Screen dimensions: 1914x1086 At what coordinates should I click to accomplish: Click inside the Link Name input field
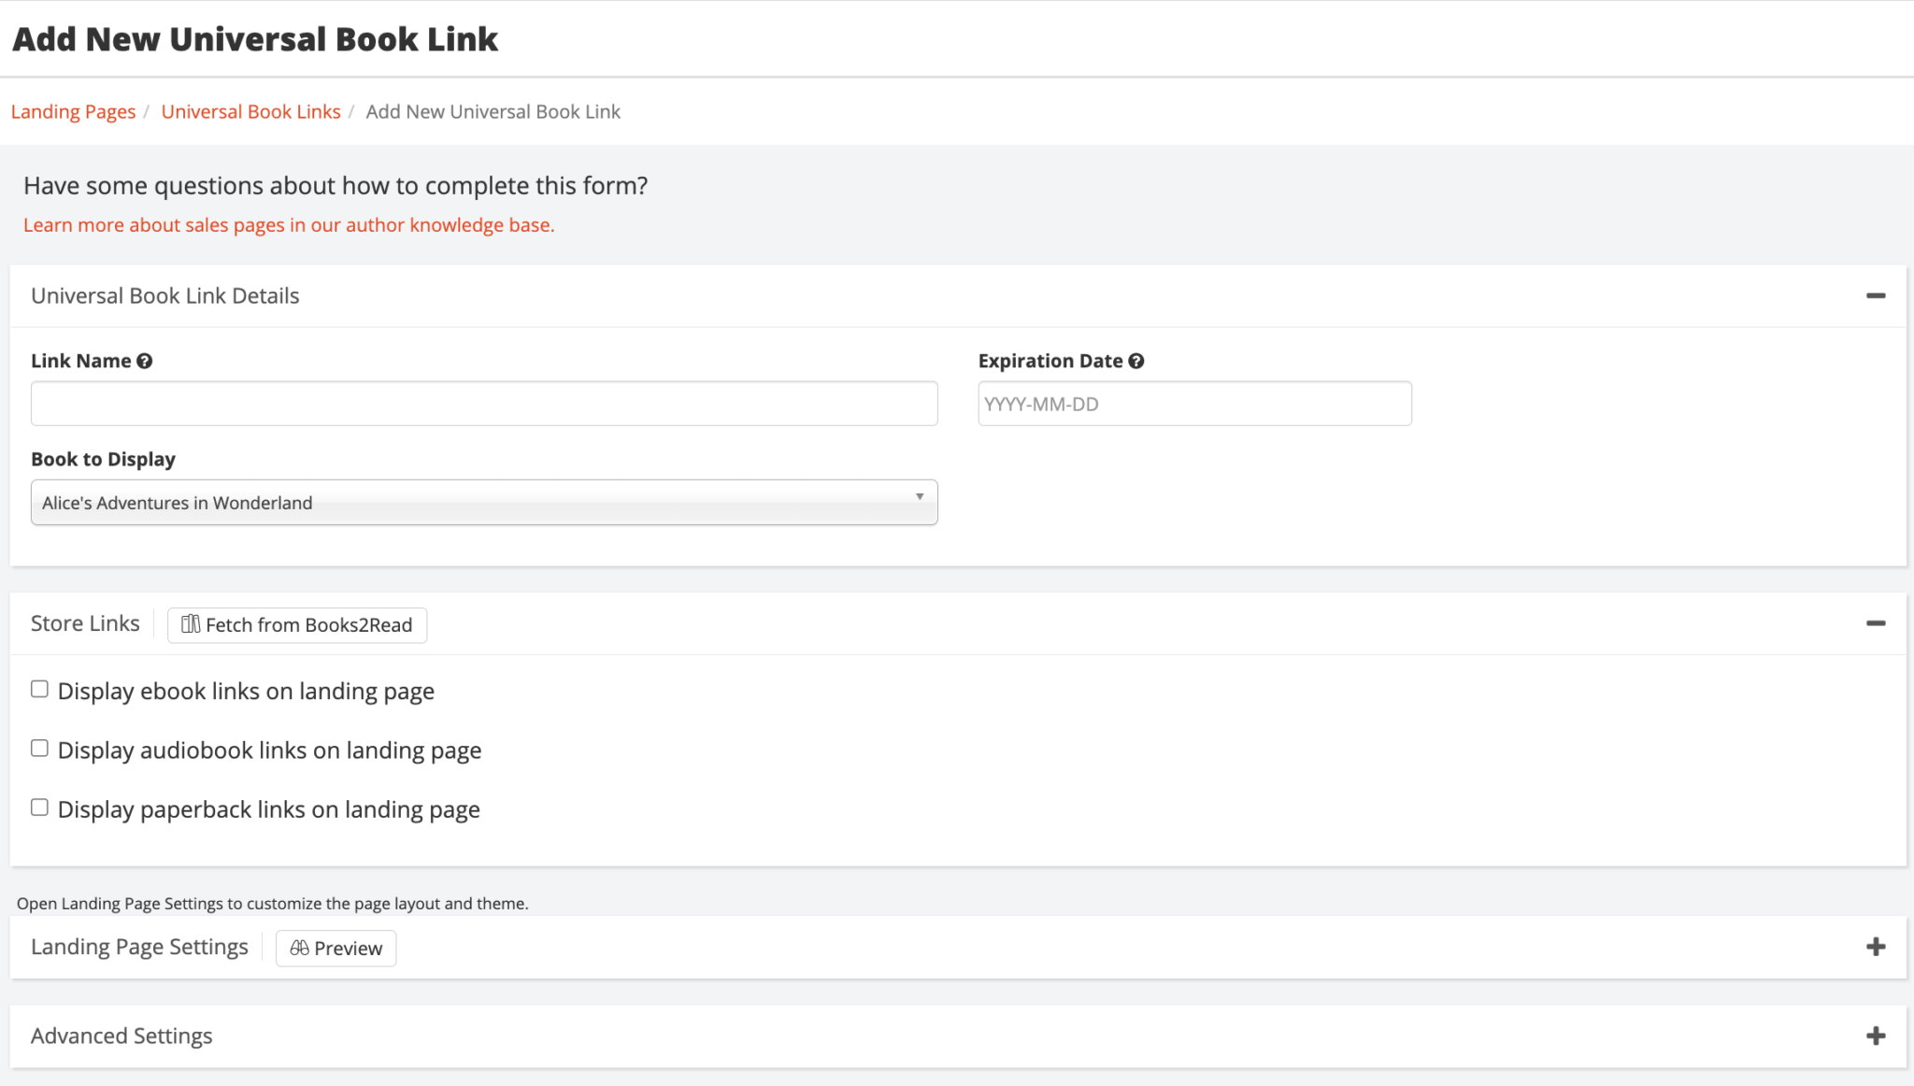483,403
